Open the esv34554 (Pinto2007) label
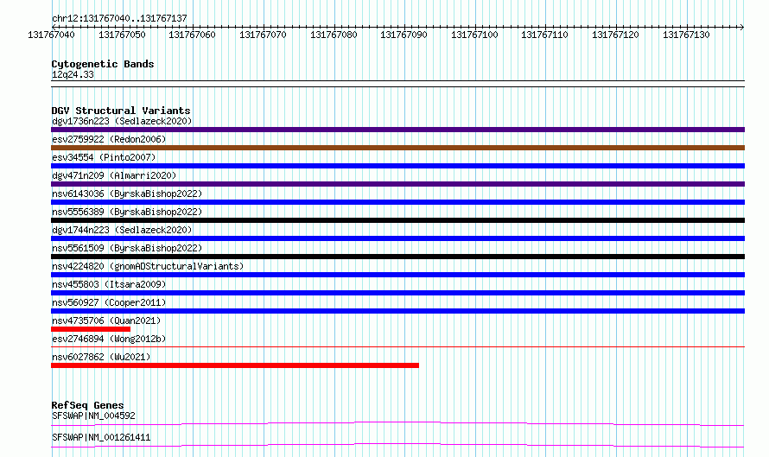This screenshot has width=769, height=457. [104, 157]
